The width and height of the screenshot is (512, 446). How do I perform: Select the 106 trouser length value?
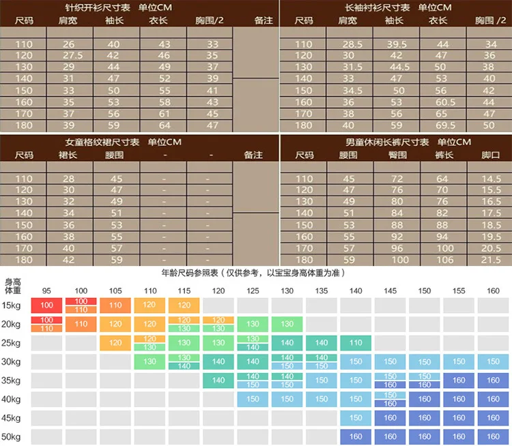pyautogui.click(x=445, y=260)
